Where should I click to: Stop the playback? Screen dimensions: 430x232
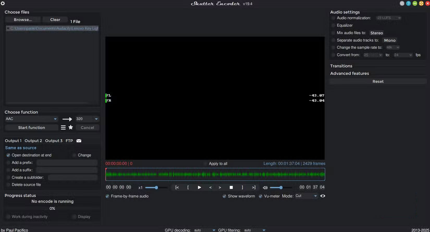click(x=231, y=187)
